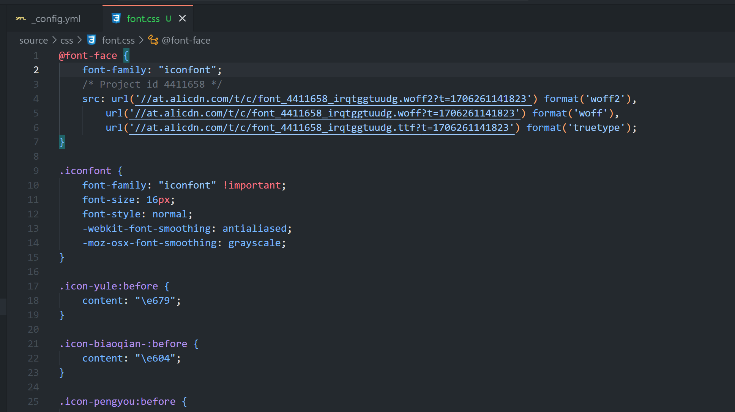This screenshot has width=735, height=412.
Task: Click the '@font-face' rule text on line 1
Action: [x=88, y=55]
